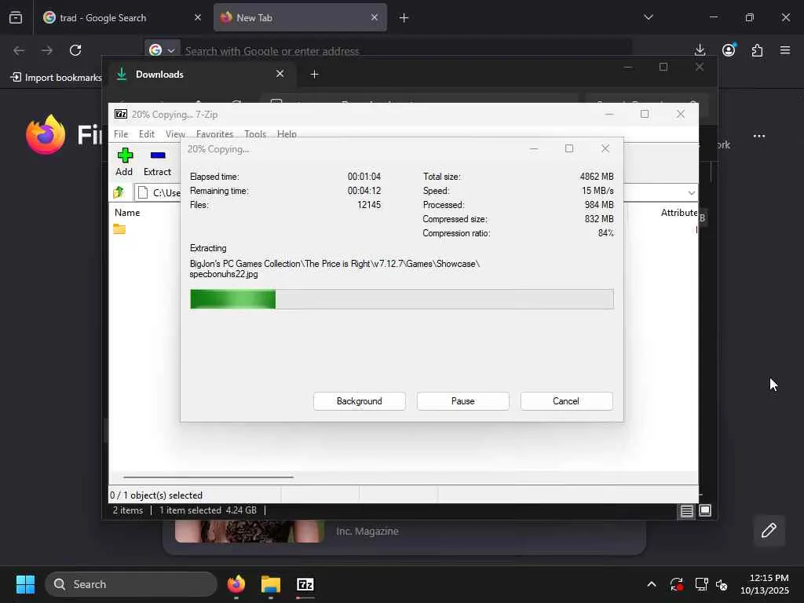Open Firefox account icon
Viewport: 804px width, 603px height.
[x=729, y=49]
